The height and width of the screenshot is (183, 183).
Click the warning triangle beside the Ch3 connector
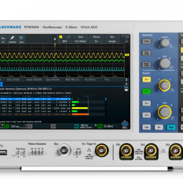163,151
